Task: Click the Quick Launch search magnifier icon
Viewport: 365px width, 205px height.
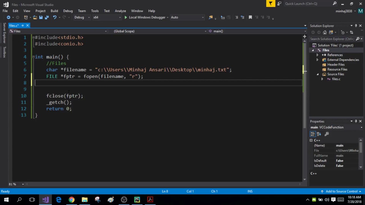Action: (334, 3)
